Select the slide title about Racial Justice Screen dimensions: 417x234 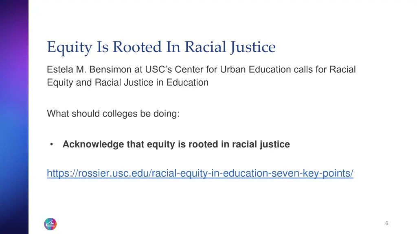click(161, 47)
